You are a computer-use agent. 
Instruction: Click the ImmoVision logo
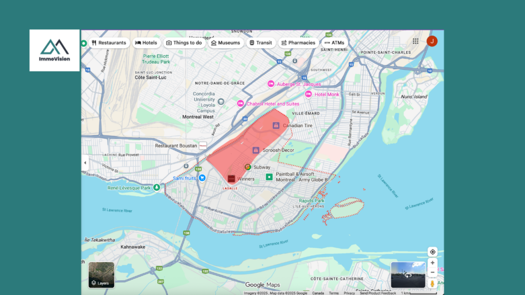pyautogui.click(x=54, y=50)
